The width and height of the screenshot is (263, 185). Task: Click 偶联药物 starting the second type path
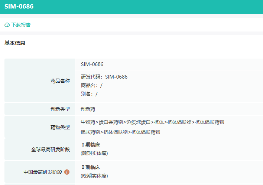[90, 132]
